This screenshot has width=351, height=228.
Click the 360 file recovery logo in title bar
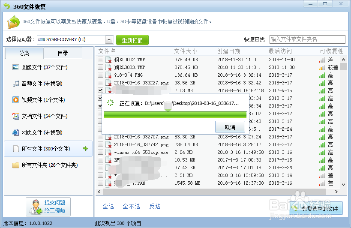coord(7,6)
